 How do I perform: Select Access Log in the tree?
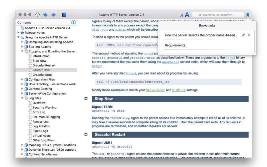tap(40, 122)
